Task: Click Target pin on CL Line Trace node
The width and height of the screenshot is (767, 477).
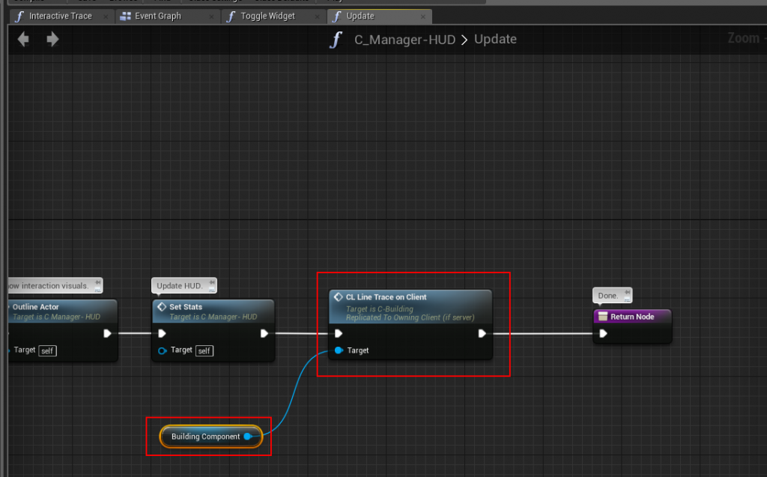Action: coord(339,350)
